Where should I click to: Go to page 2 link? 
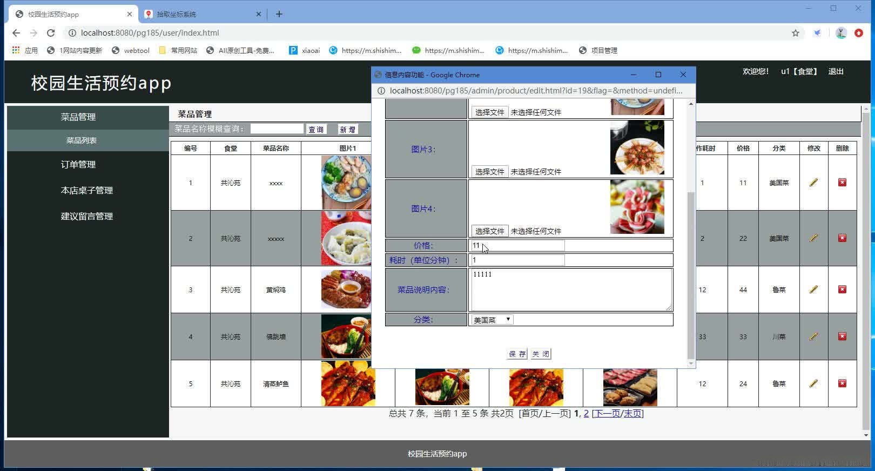click(586, 413)
